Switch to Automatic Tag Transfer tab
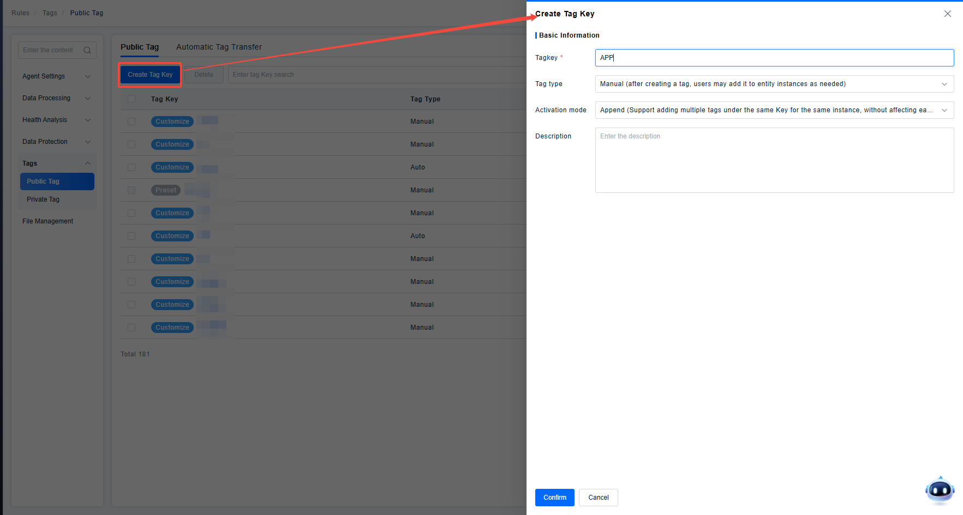The height and width of the screenshot is (515, 963). pyautogui.click(x=219, y=47)
